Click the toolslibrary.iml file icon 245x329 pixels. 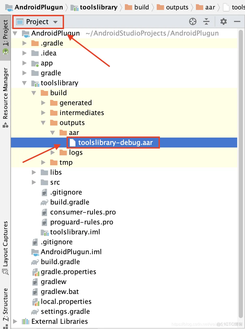pyautogui.click(x=44, y=232)
